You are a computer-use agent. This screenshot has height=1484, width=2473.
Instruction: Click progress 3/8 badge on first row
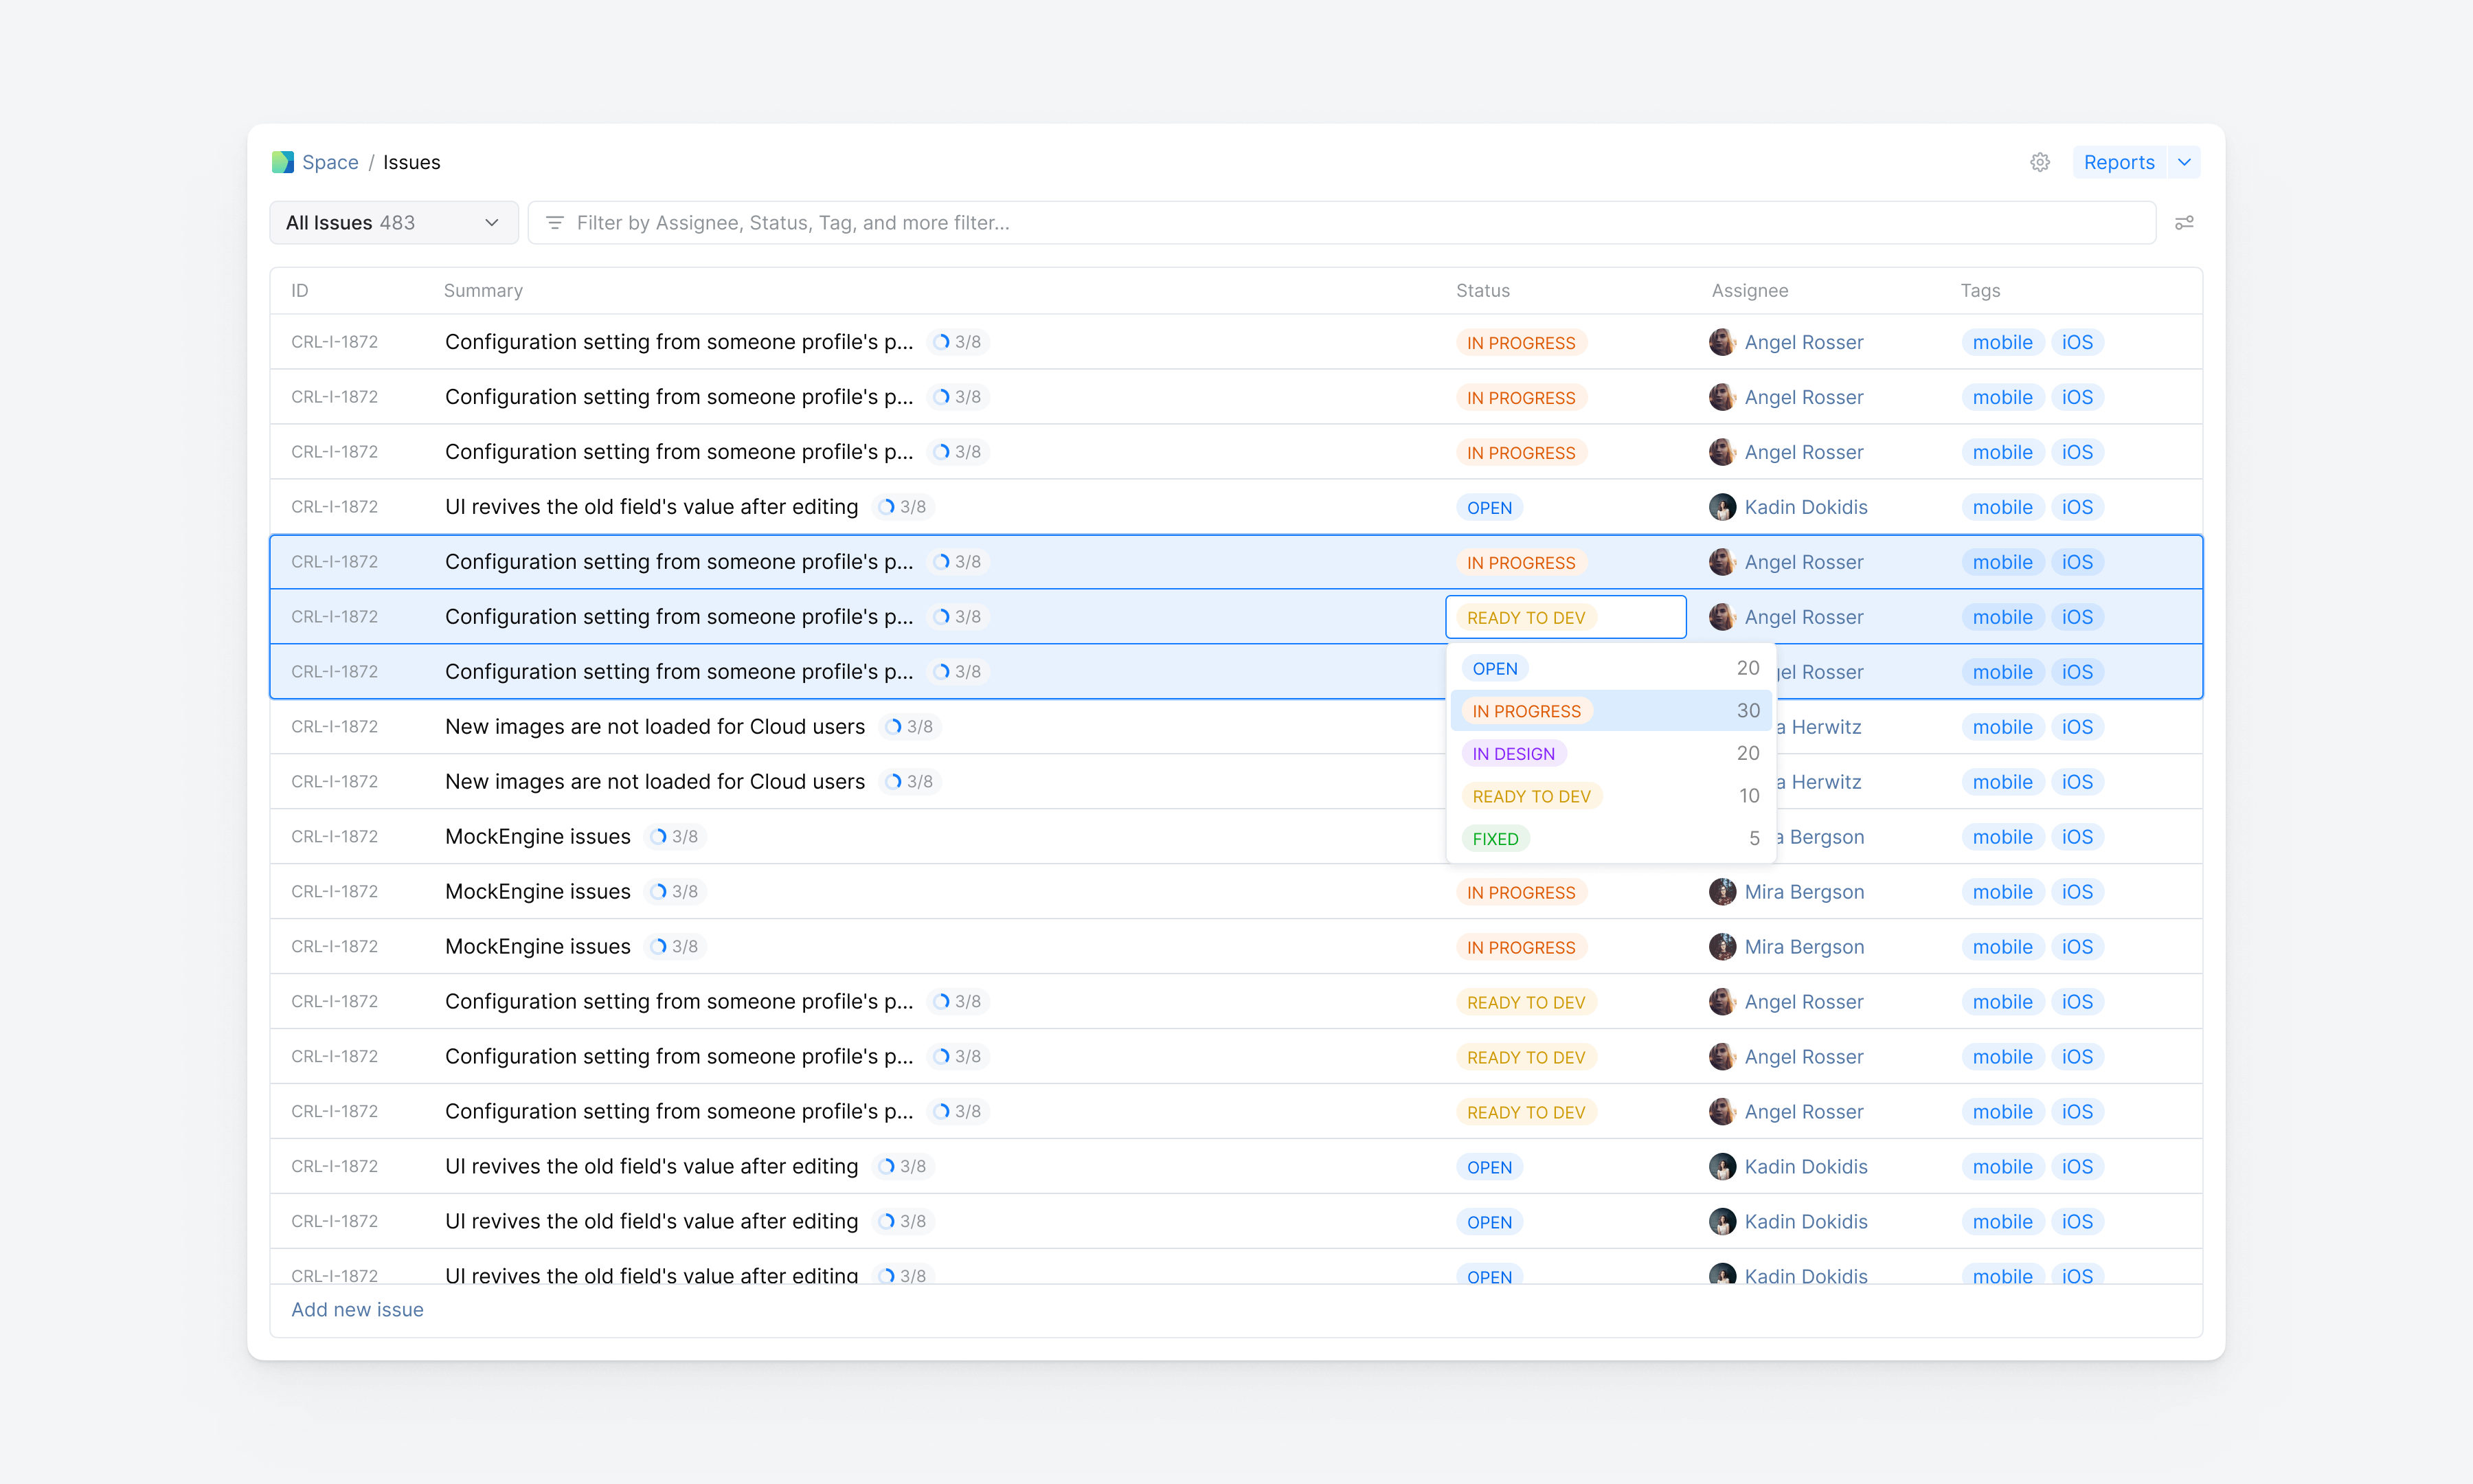958,342
